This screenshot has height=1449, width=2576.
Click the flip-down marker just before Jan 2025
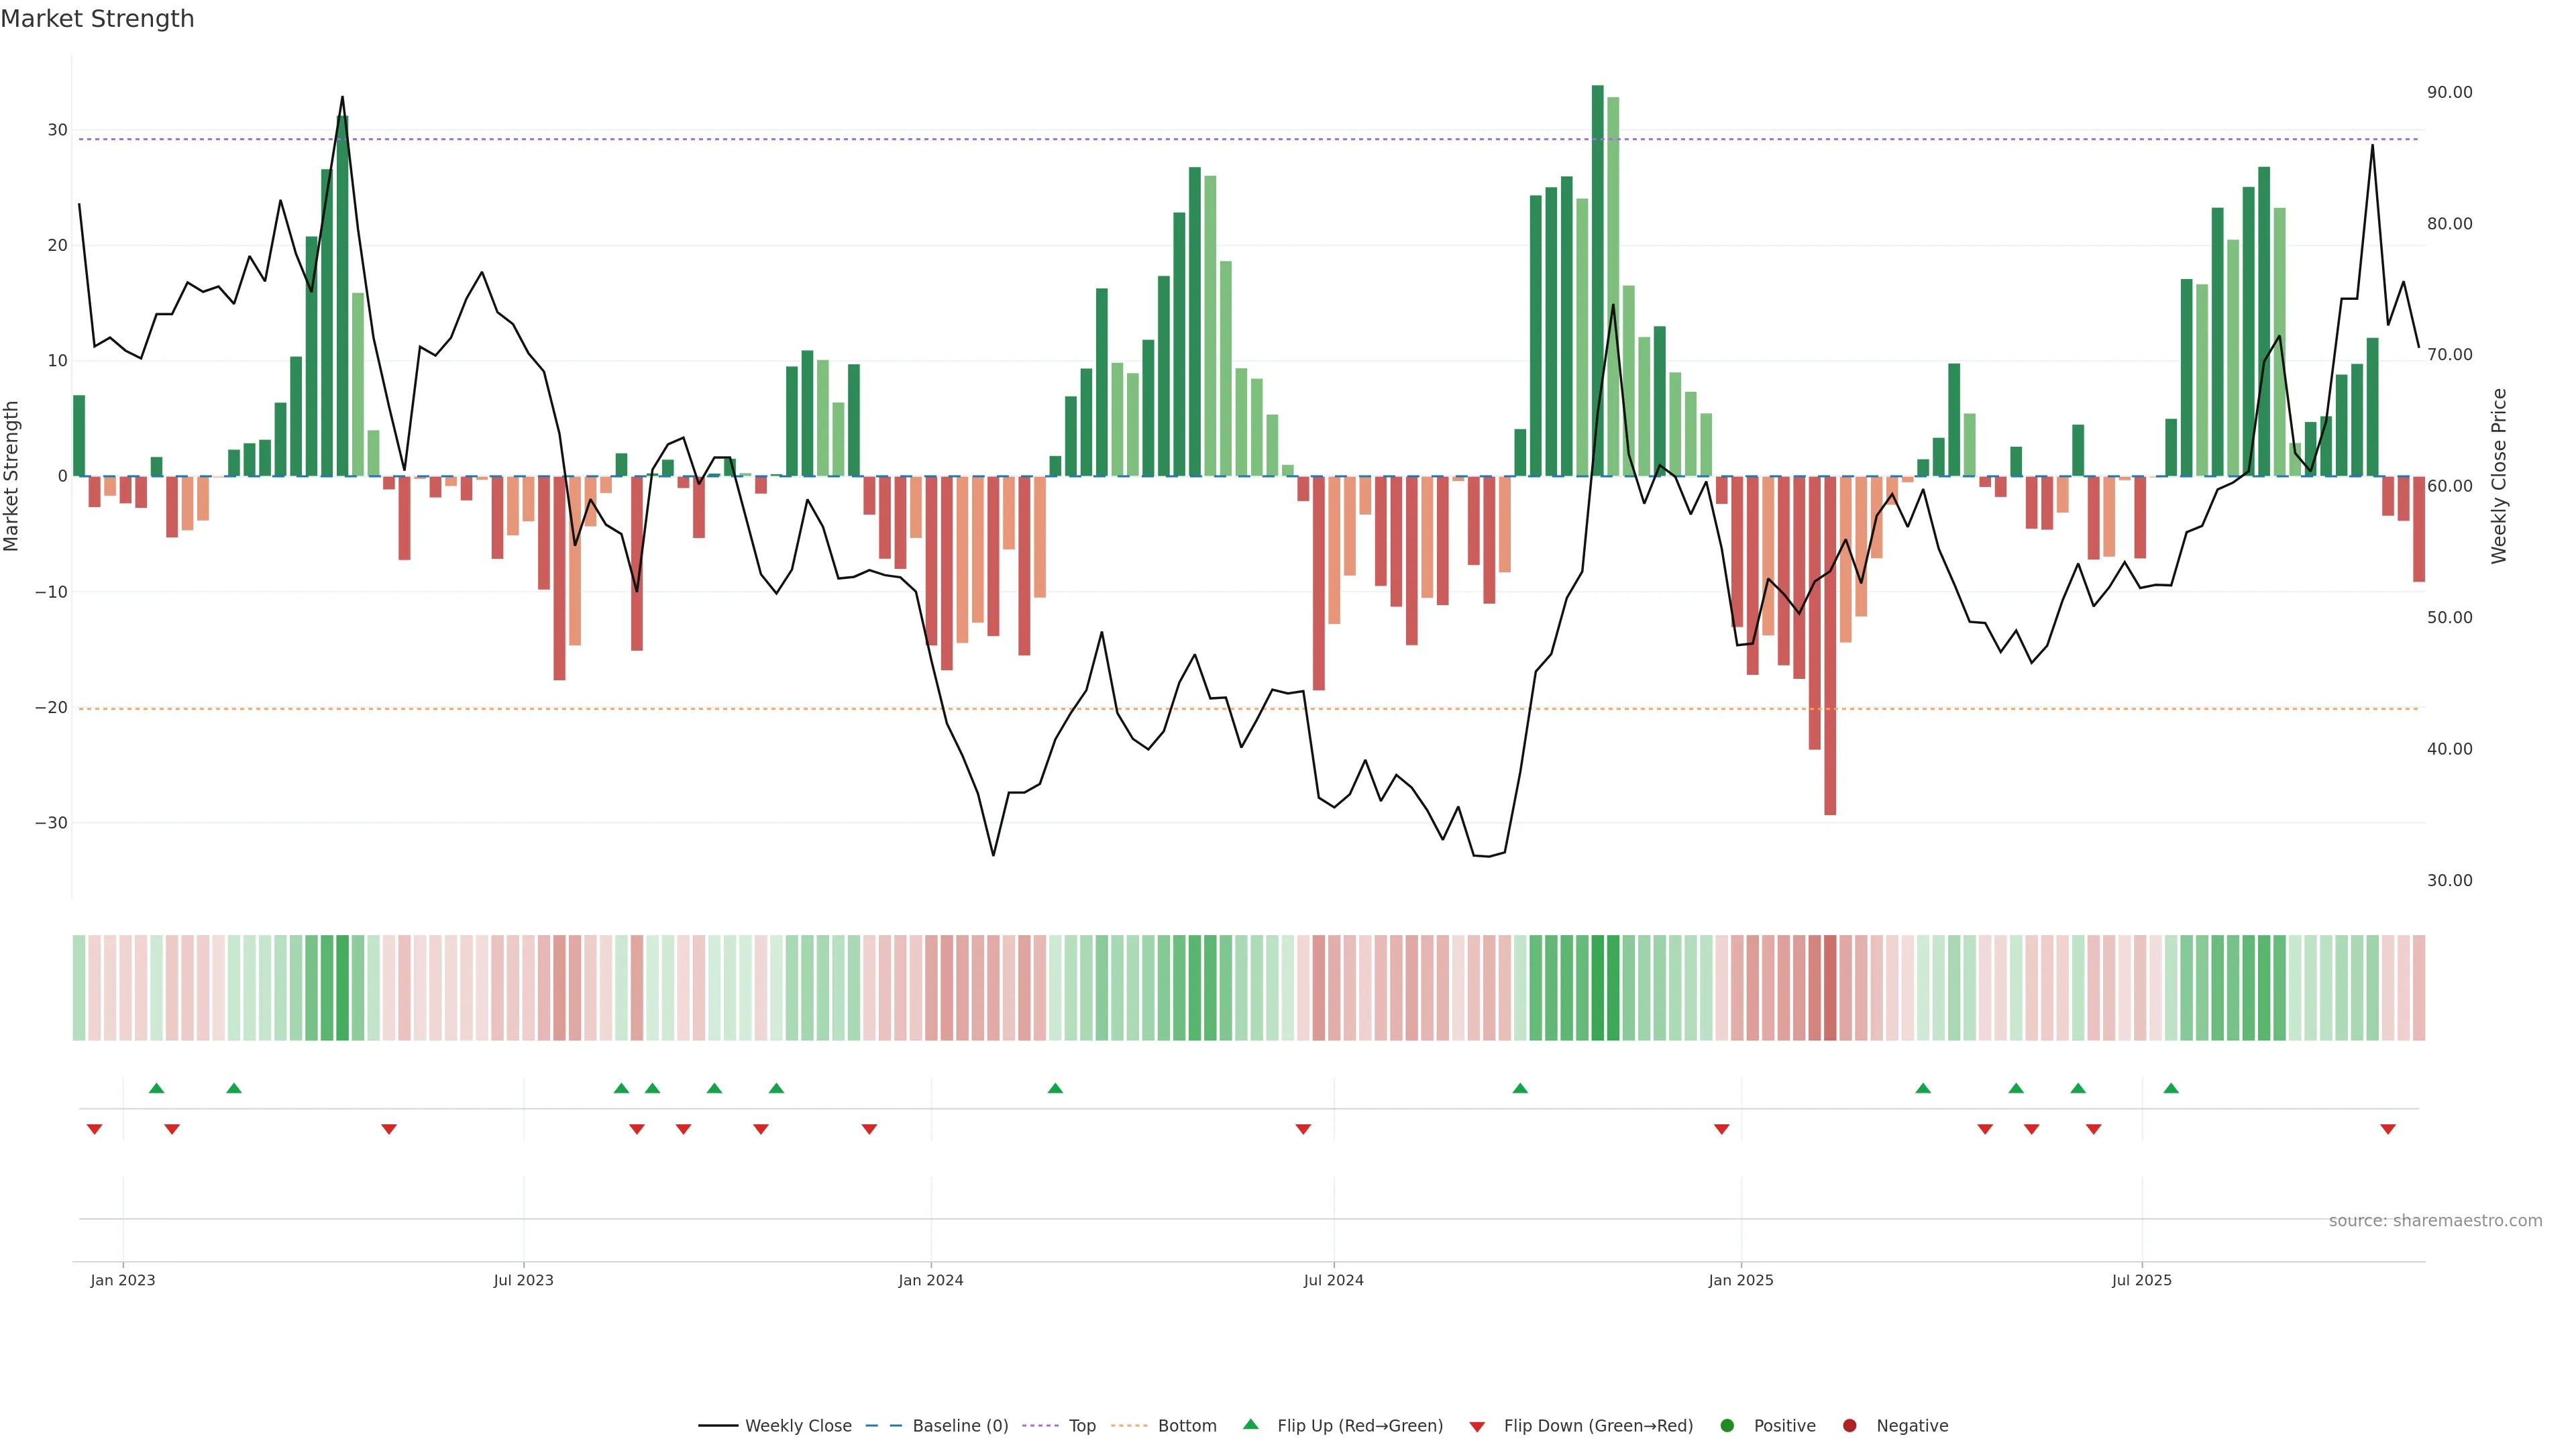[1721, 1129]
